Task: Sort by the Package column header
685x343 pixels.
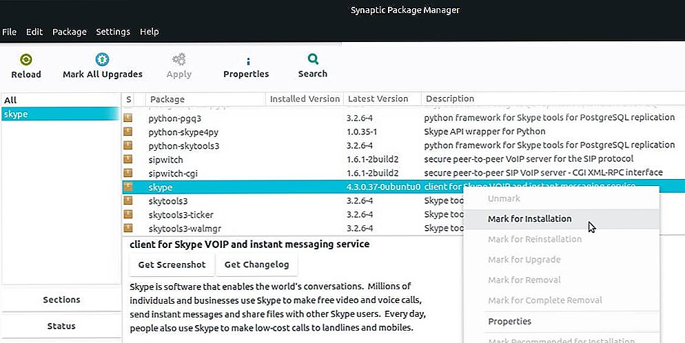Action: 205,99
